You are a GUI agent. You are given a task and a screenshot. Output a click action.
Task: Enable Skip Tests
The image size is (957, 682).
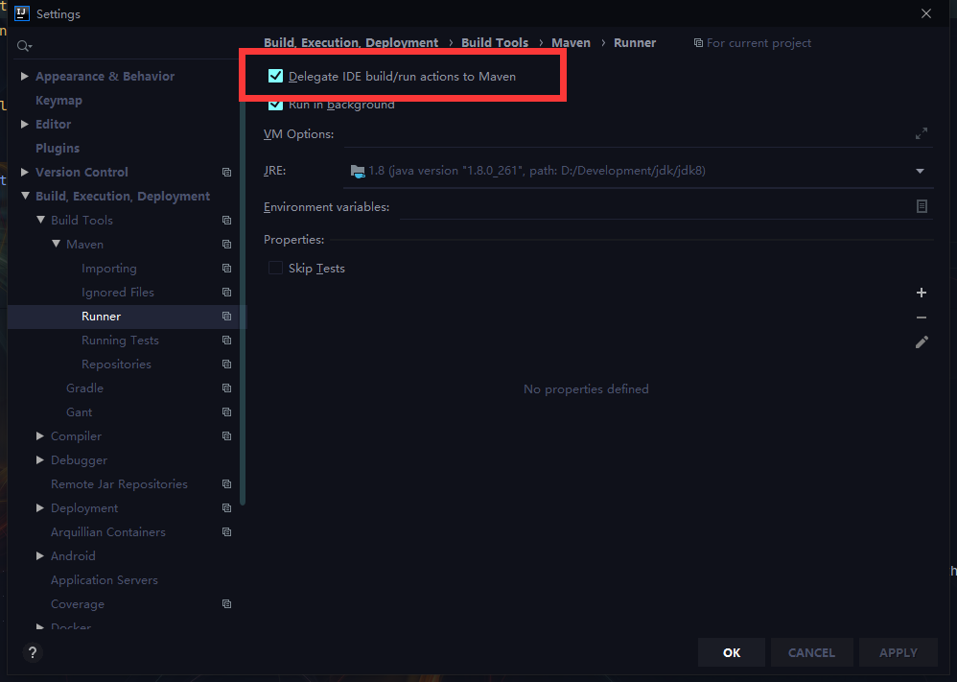(x=275, y=268)
